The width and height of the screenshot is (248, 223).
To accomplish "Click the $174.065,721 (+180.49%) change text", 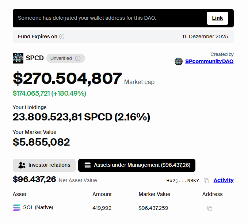I will pos(49,93).
